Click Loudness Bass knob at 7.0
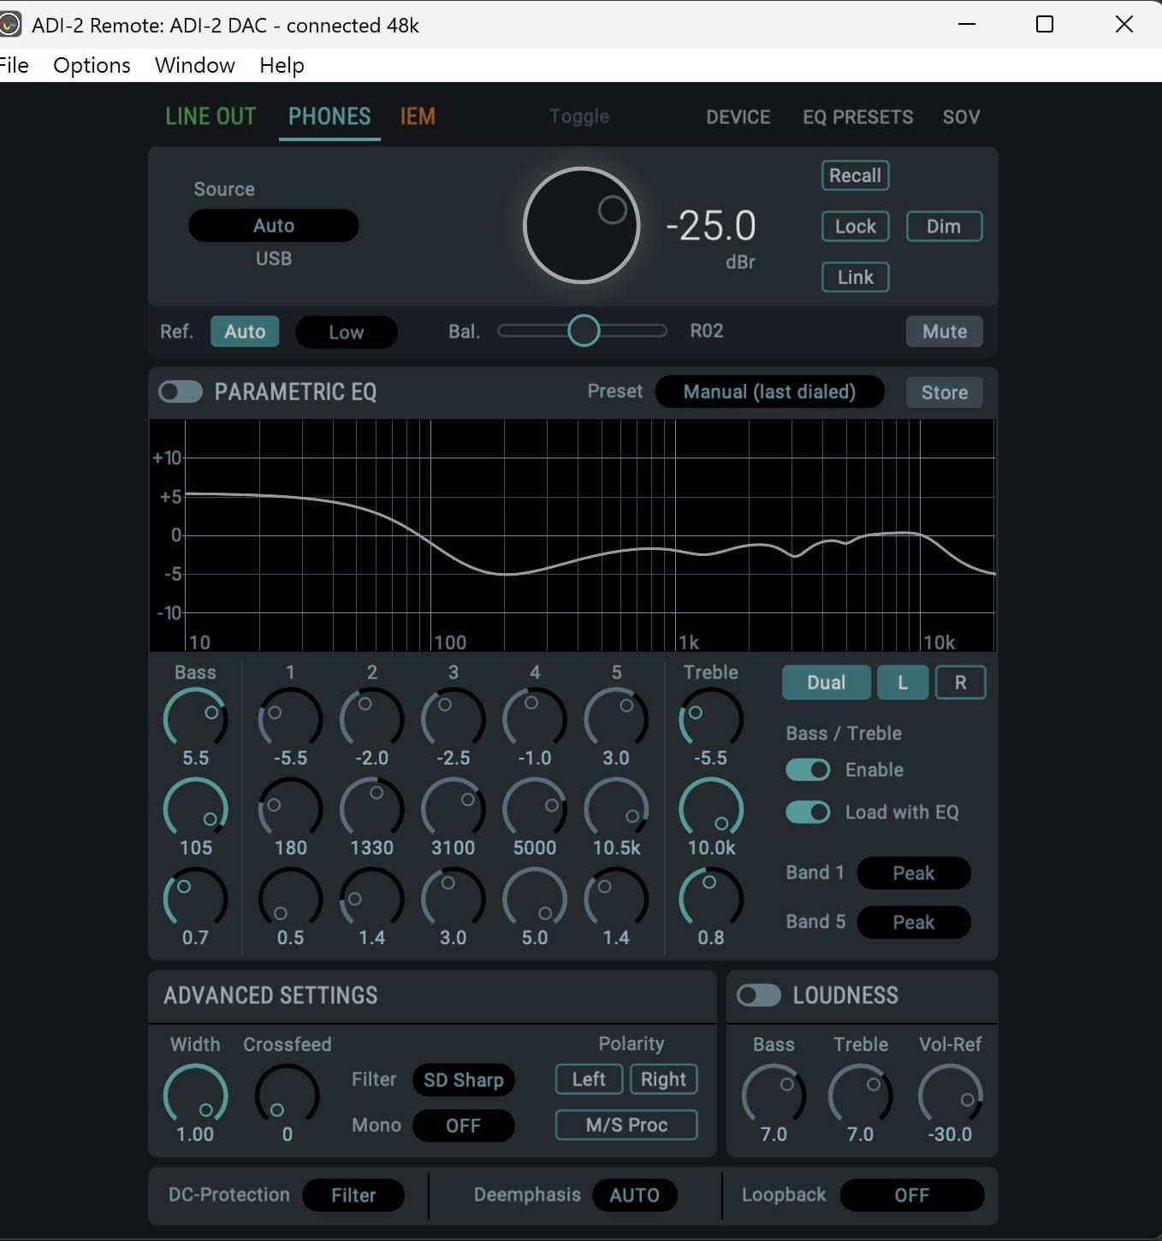The image size is (1162, 1241). [774, 1095]
